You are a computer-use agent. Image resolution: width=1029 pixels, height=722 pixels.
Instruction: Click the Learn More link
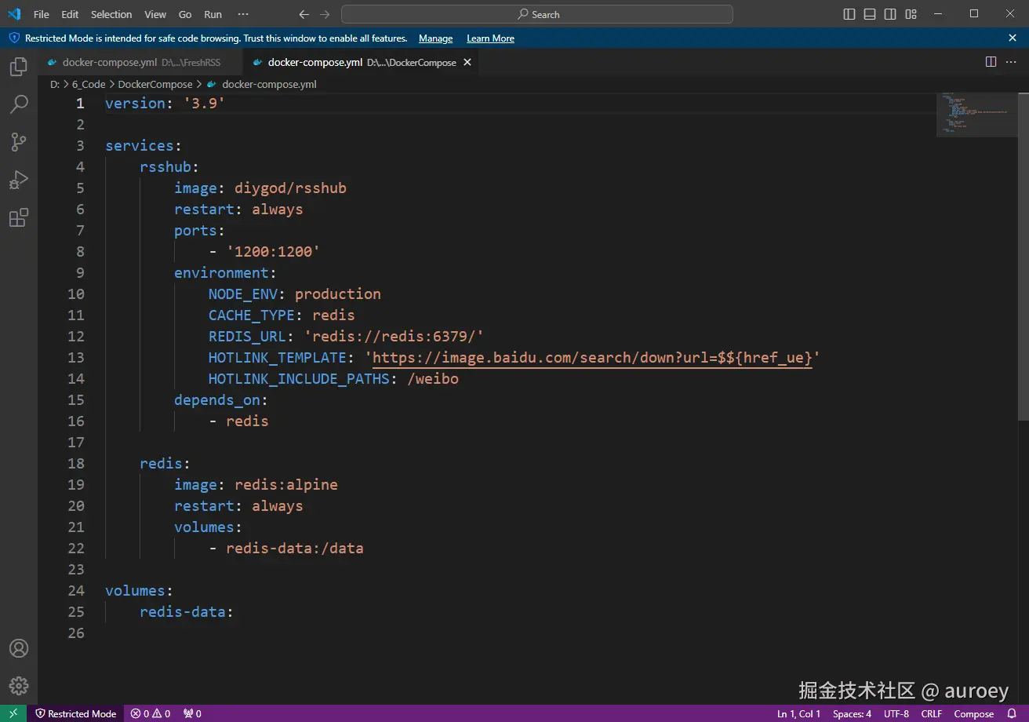[x=490, y=38]
